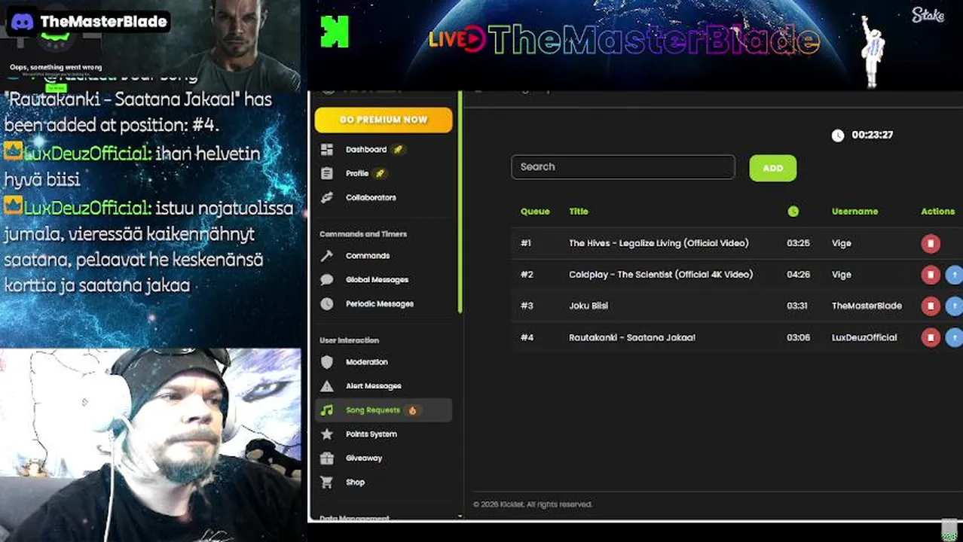
Task: Move Rautakanki song up in queue
Action: (954, 337)
